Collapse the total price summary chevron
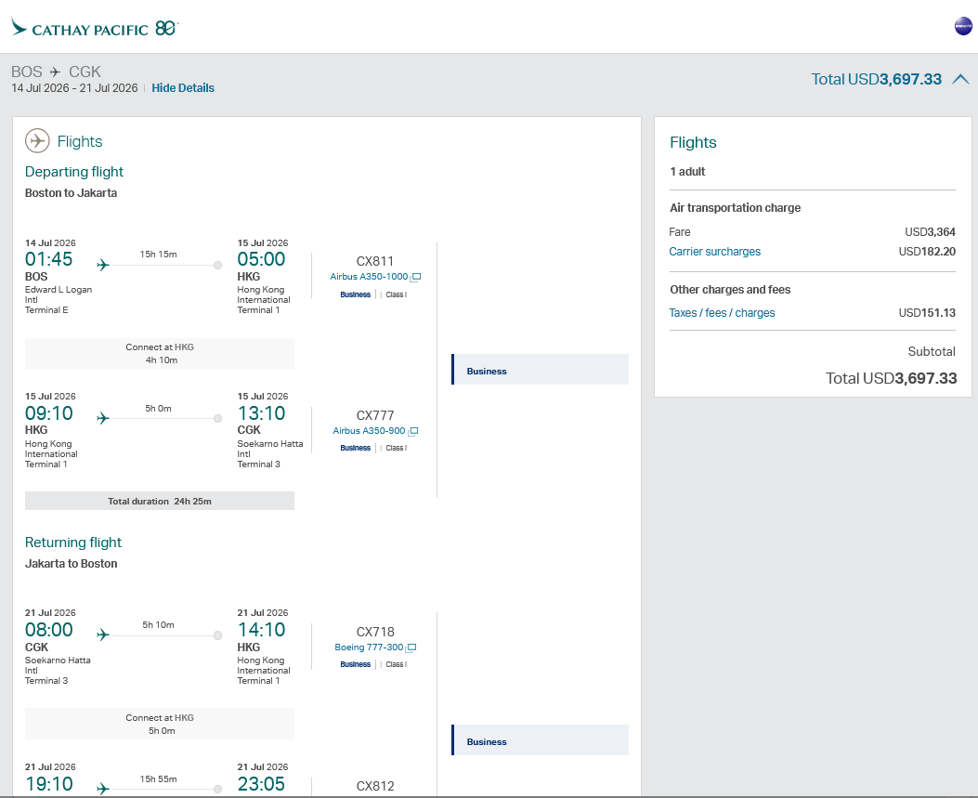Screen dimensions: 978x798 coord(960,79)
